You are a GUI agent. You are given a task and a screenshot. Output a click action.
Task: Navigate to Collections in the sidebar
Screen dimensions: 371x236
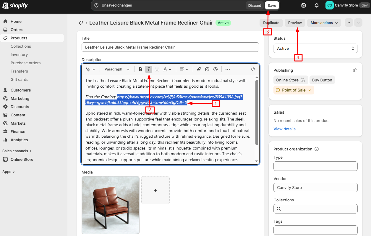(21, 46)
